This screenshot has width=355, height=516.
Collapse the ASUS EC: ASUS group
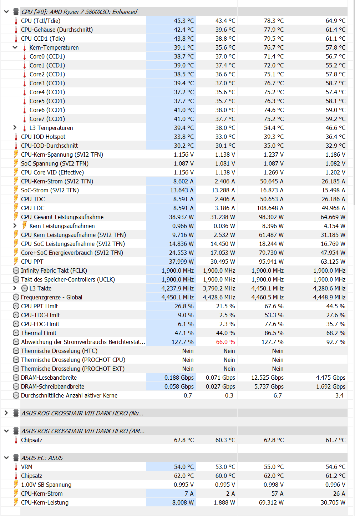click(x=6, y=458)
